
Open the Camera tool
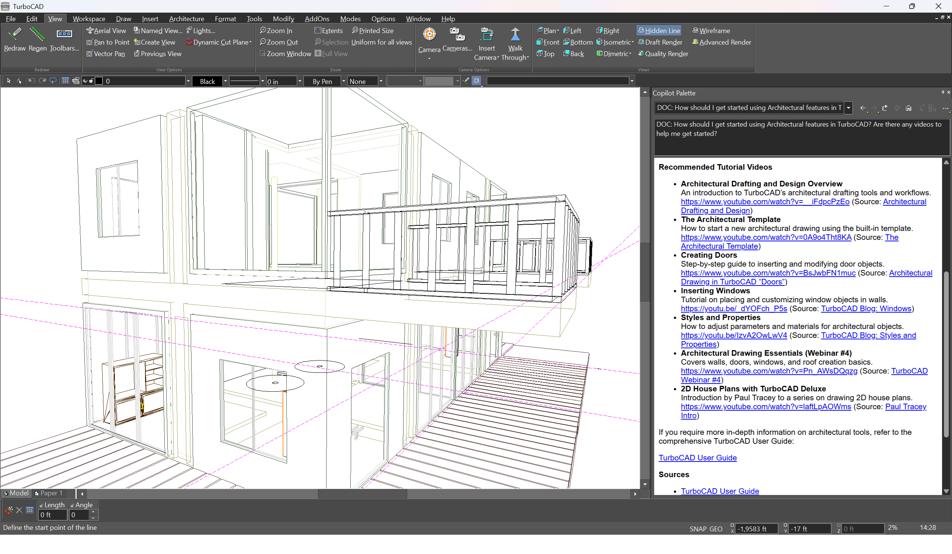tap(429, 35)
